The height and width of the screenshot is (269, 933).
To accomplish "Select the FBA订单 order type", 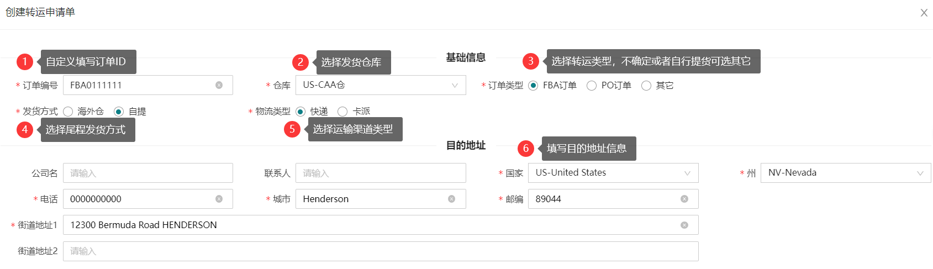I will [533, 86].
